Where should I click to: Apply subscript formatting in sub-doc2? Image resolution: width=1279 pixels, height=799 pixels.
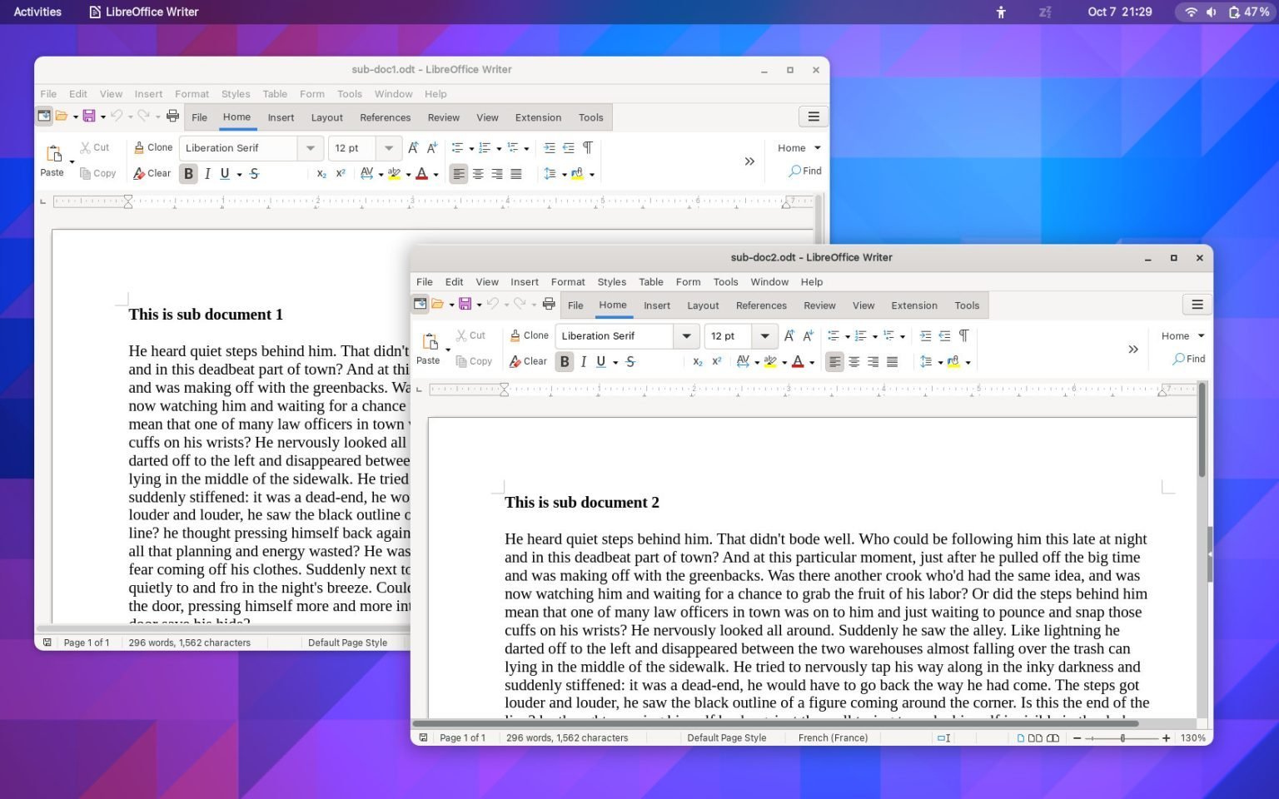click(698, 361)
